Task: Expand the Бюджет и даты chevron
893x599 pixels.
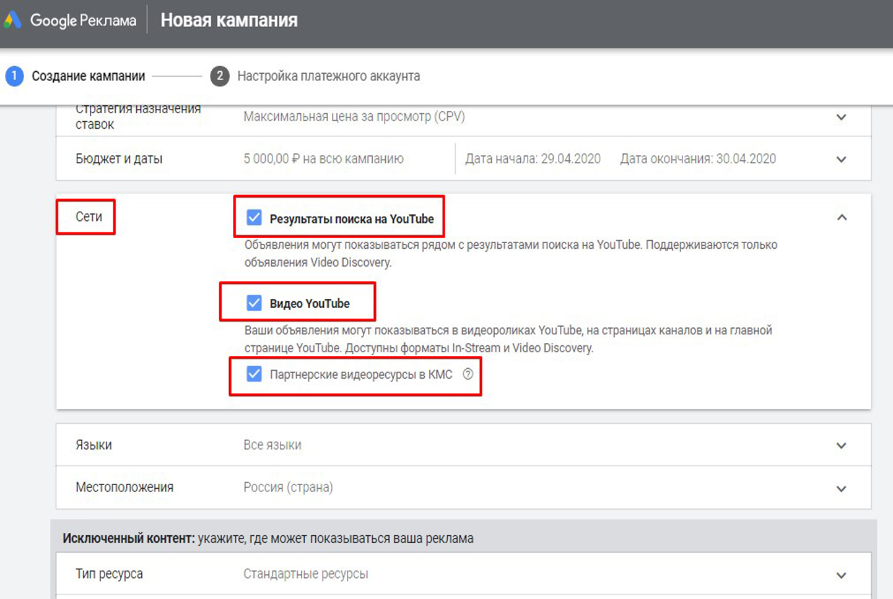Action: (x=841, y=159)
